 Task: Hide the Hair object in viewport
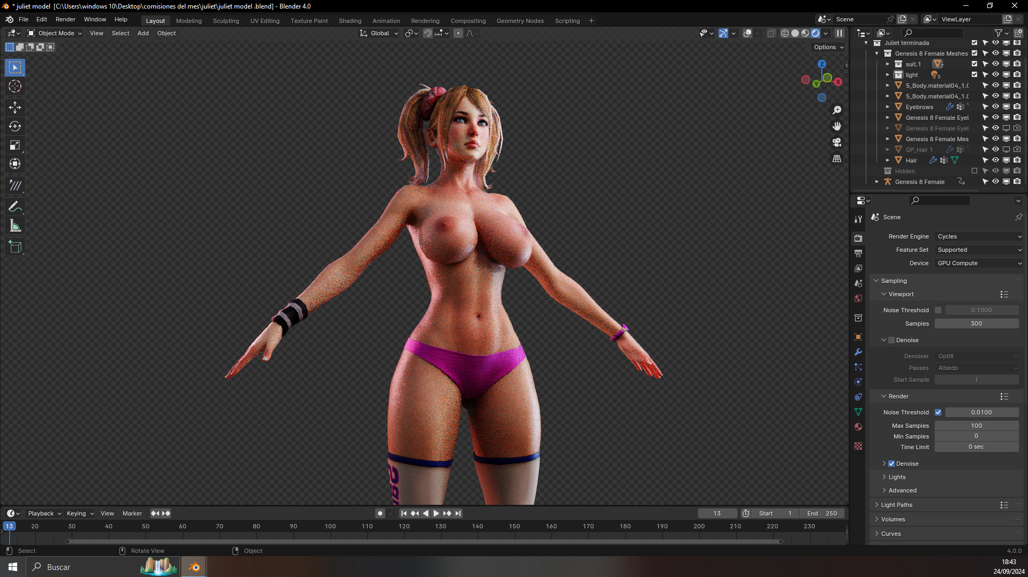(995, 160)
